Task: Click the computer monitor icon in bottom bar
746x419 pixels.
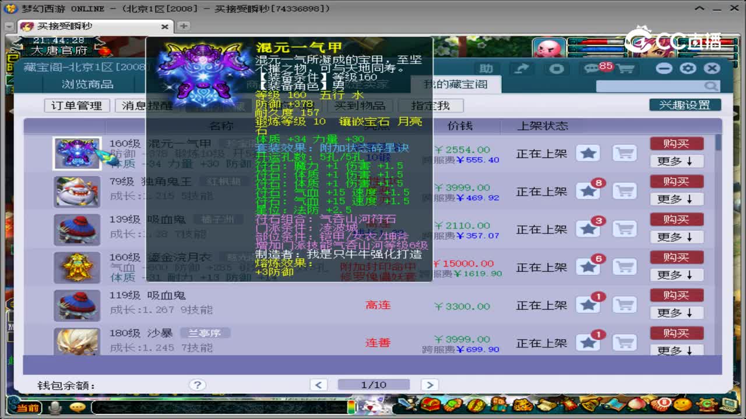Action: 728,404
